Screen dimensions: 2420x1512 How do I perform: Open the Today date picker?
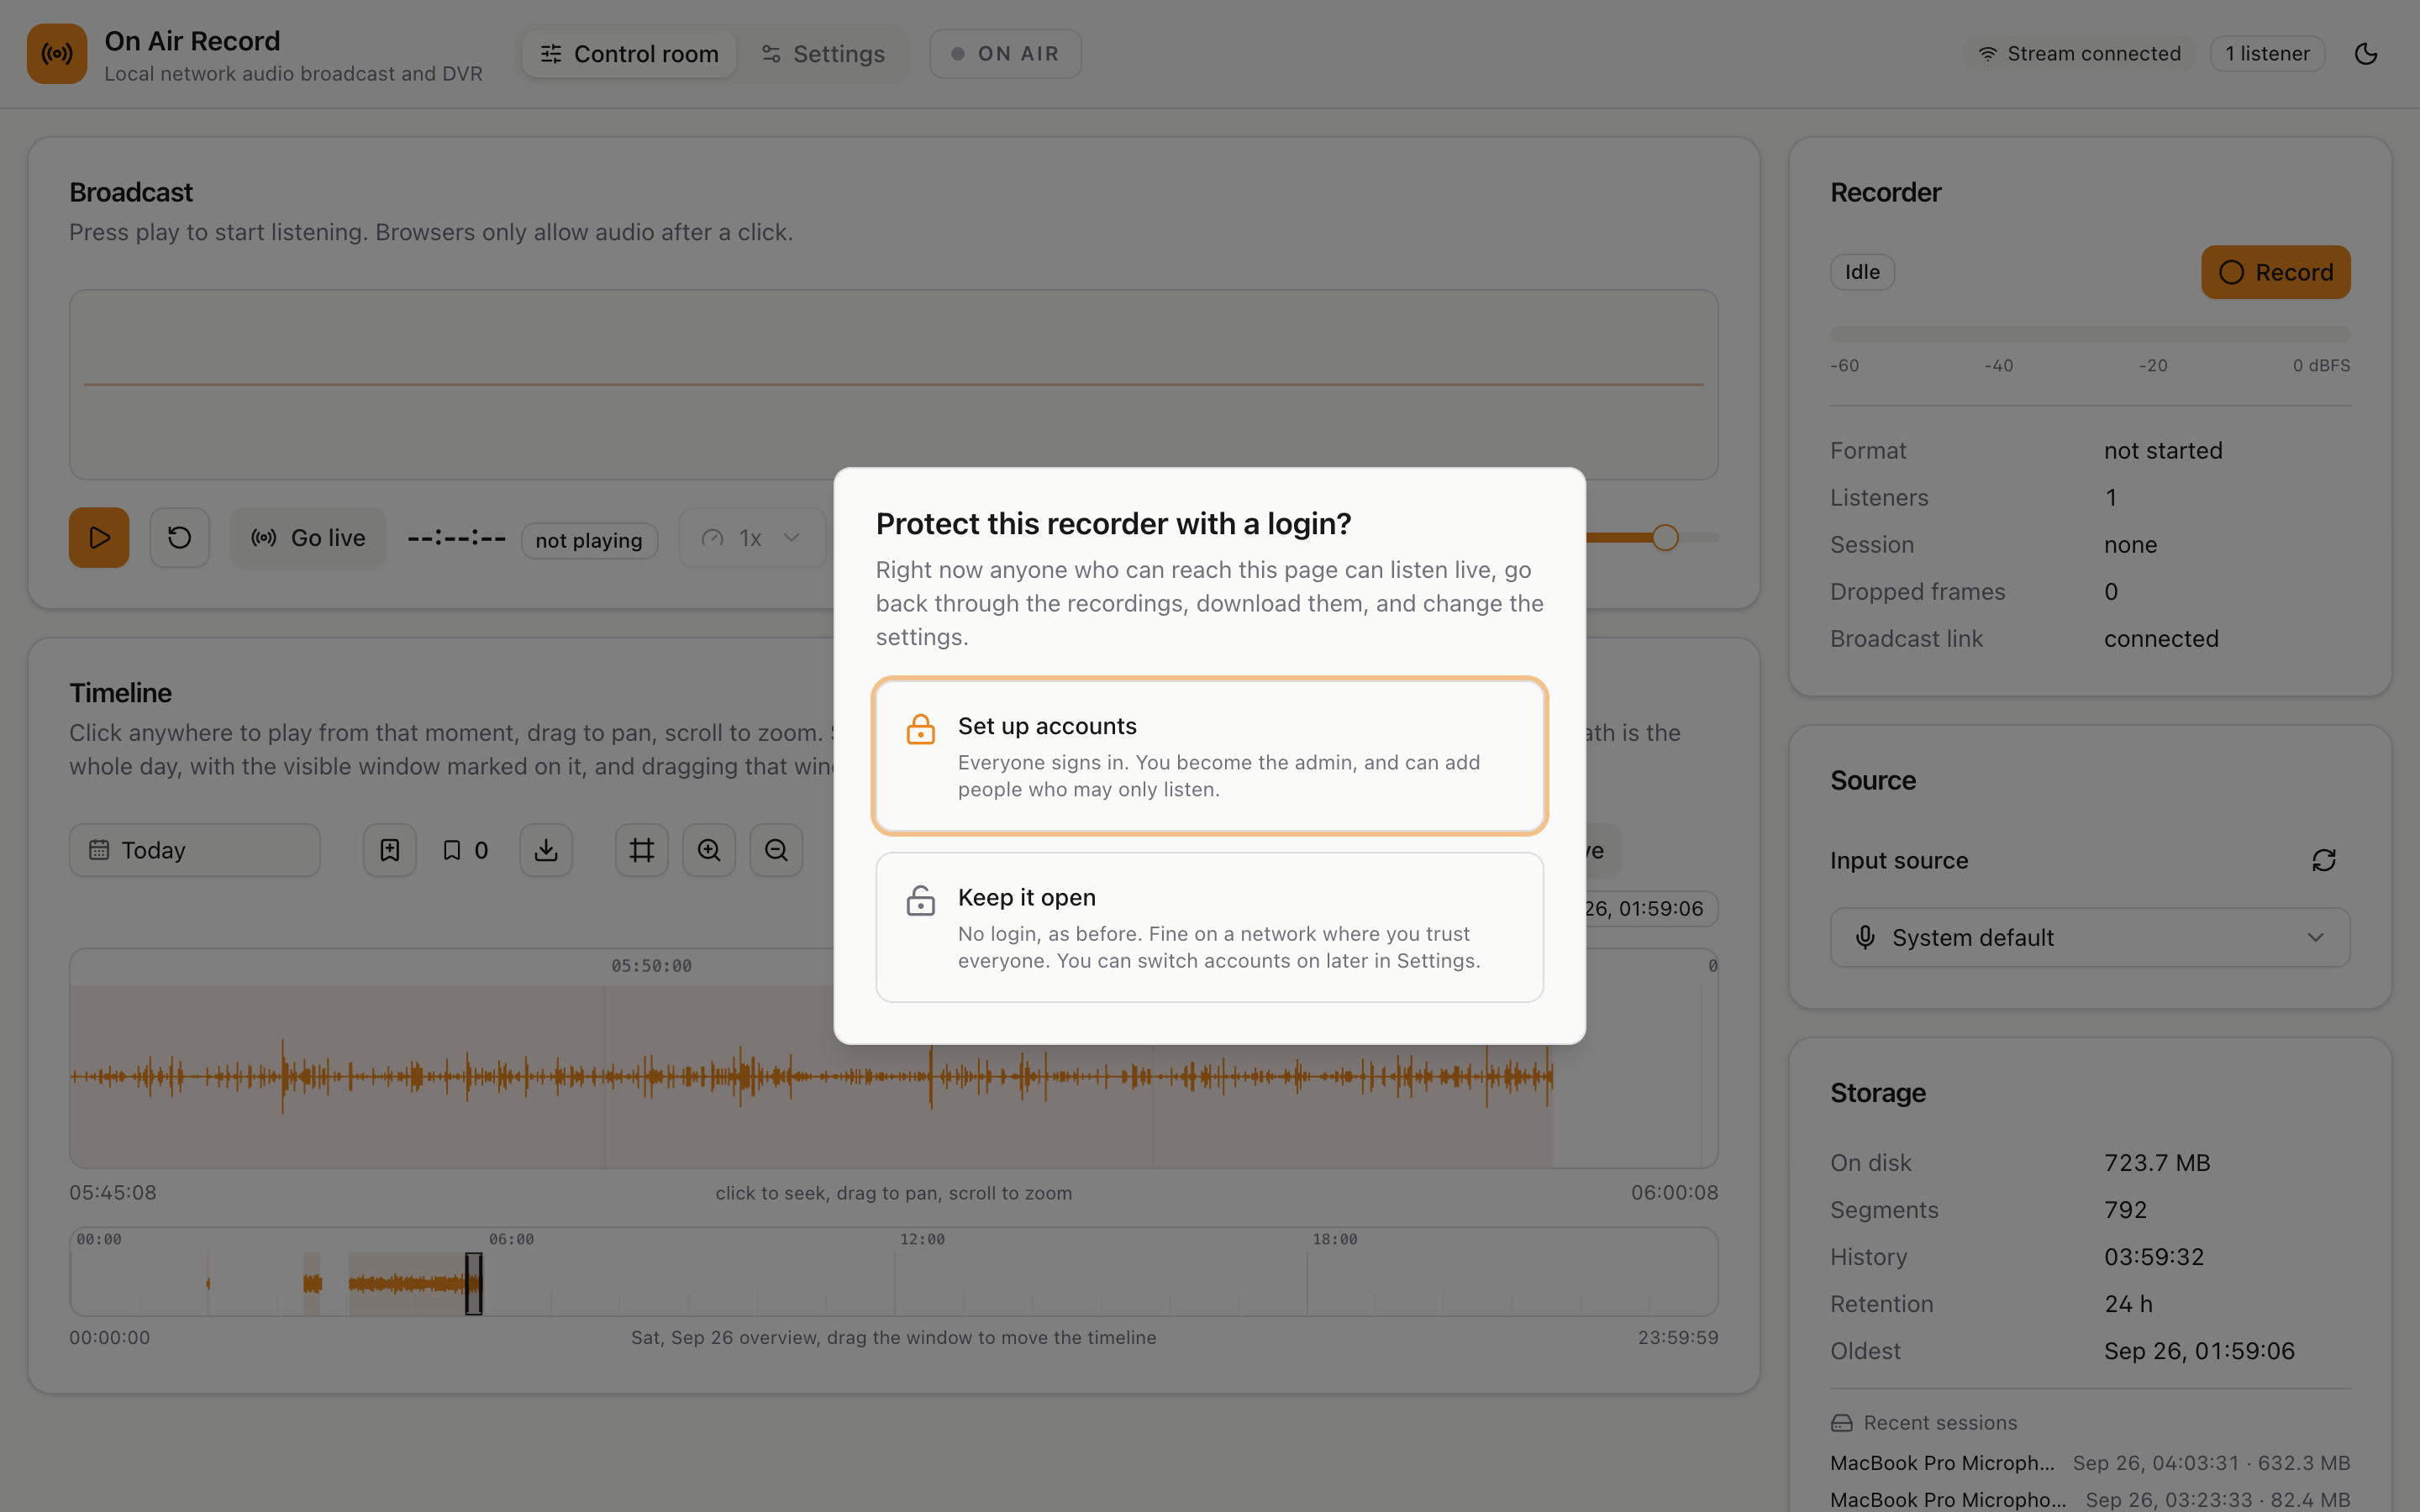(x=195, y=850)
